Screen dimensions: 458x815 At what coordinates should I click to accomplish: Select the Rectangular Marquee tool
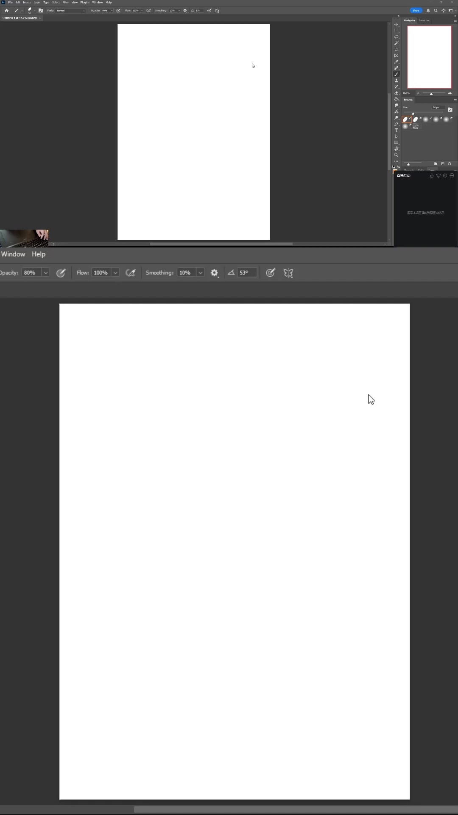pyautogui.click(x=396, y=31)
